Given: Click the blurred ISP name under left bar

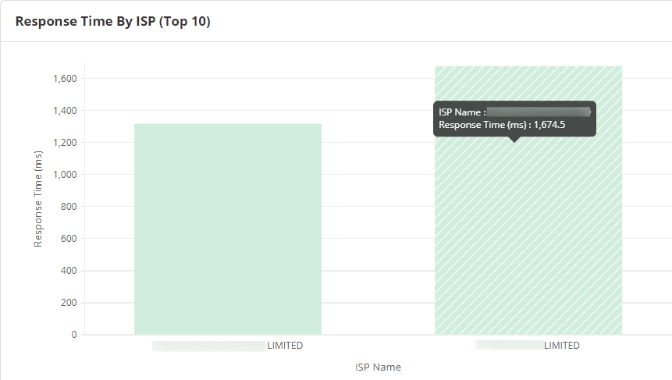Looking at the screenshot, I should pos(208,346).
